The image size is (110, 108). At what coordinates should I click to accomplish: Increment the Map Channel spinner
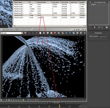[x=107, y=36]
